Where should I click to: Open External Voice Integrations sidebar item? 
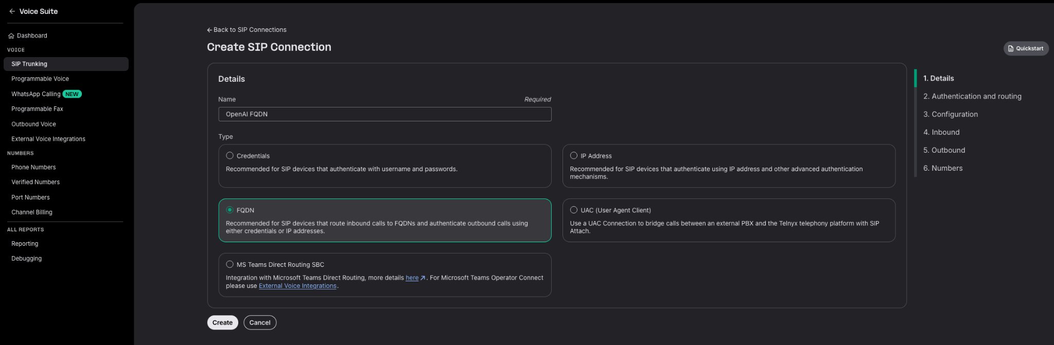(x=48, y=139)
